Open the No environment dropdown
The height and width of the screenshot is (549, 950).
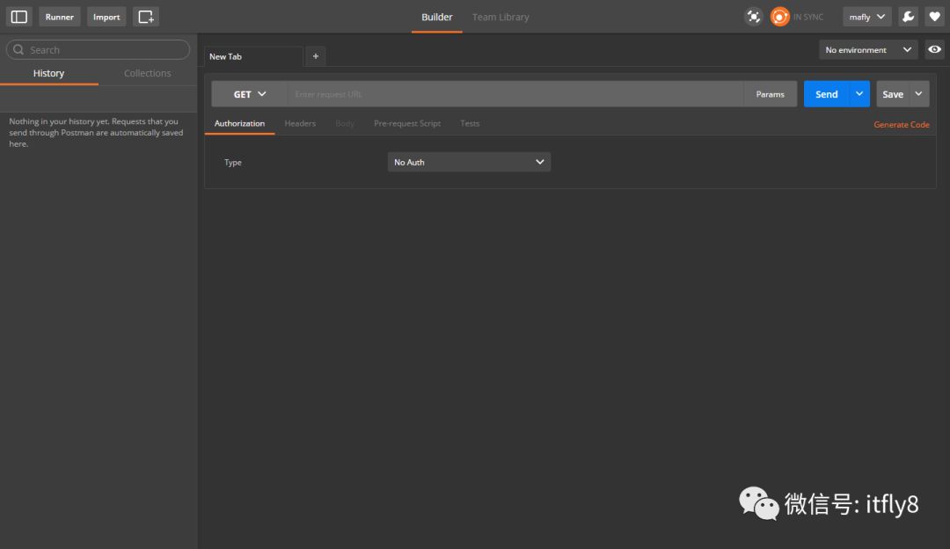868,49
